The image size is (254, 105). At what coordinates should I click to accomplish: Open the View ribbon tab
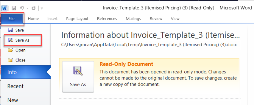click(175, 19)
